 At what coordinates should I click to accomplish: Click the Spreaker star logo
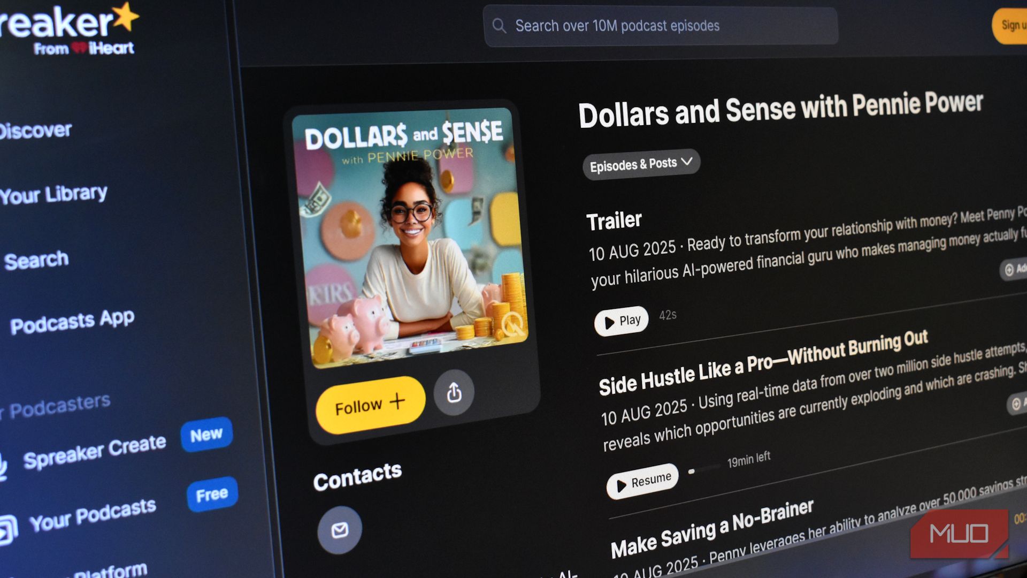126,16
